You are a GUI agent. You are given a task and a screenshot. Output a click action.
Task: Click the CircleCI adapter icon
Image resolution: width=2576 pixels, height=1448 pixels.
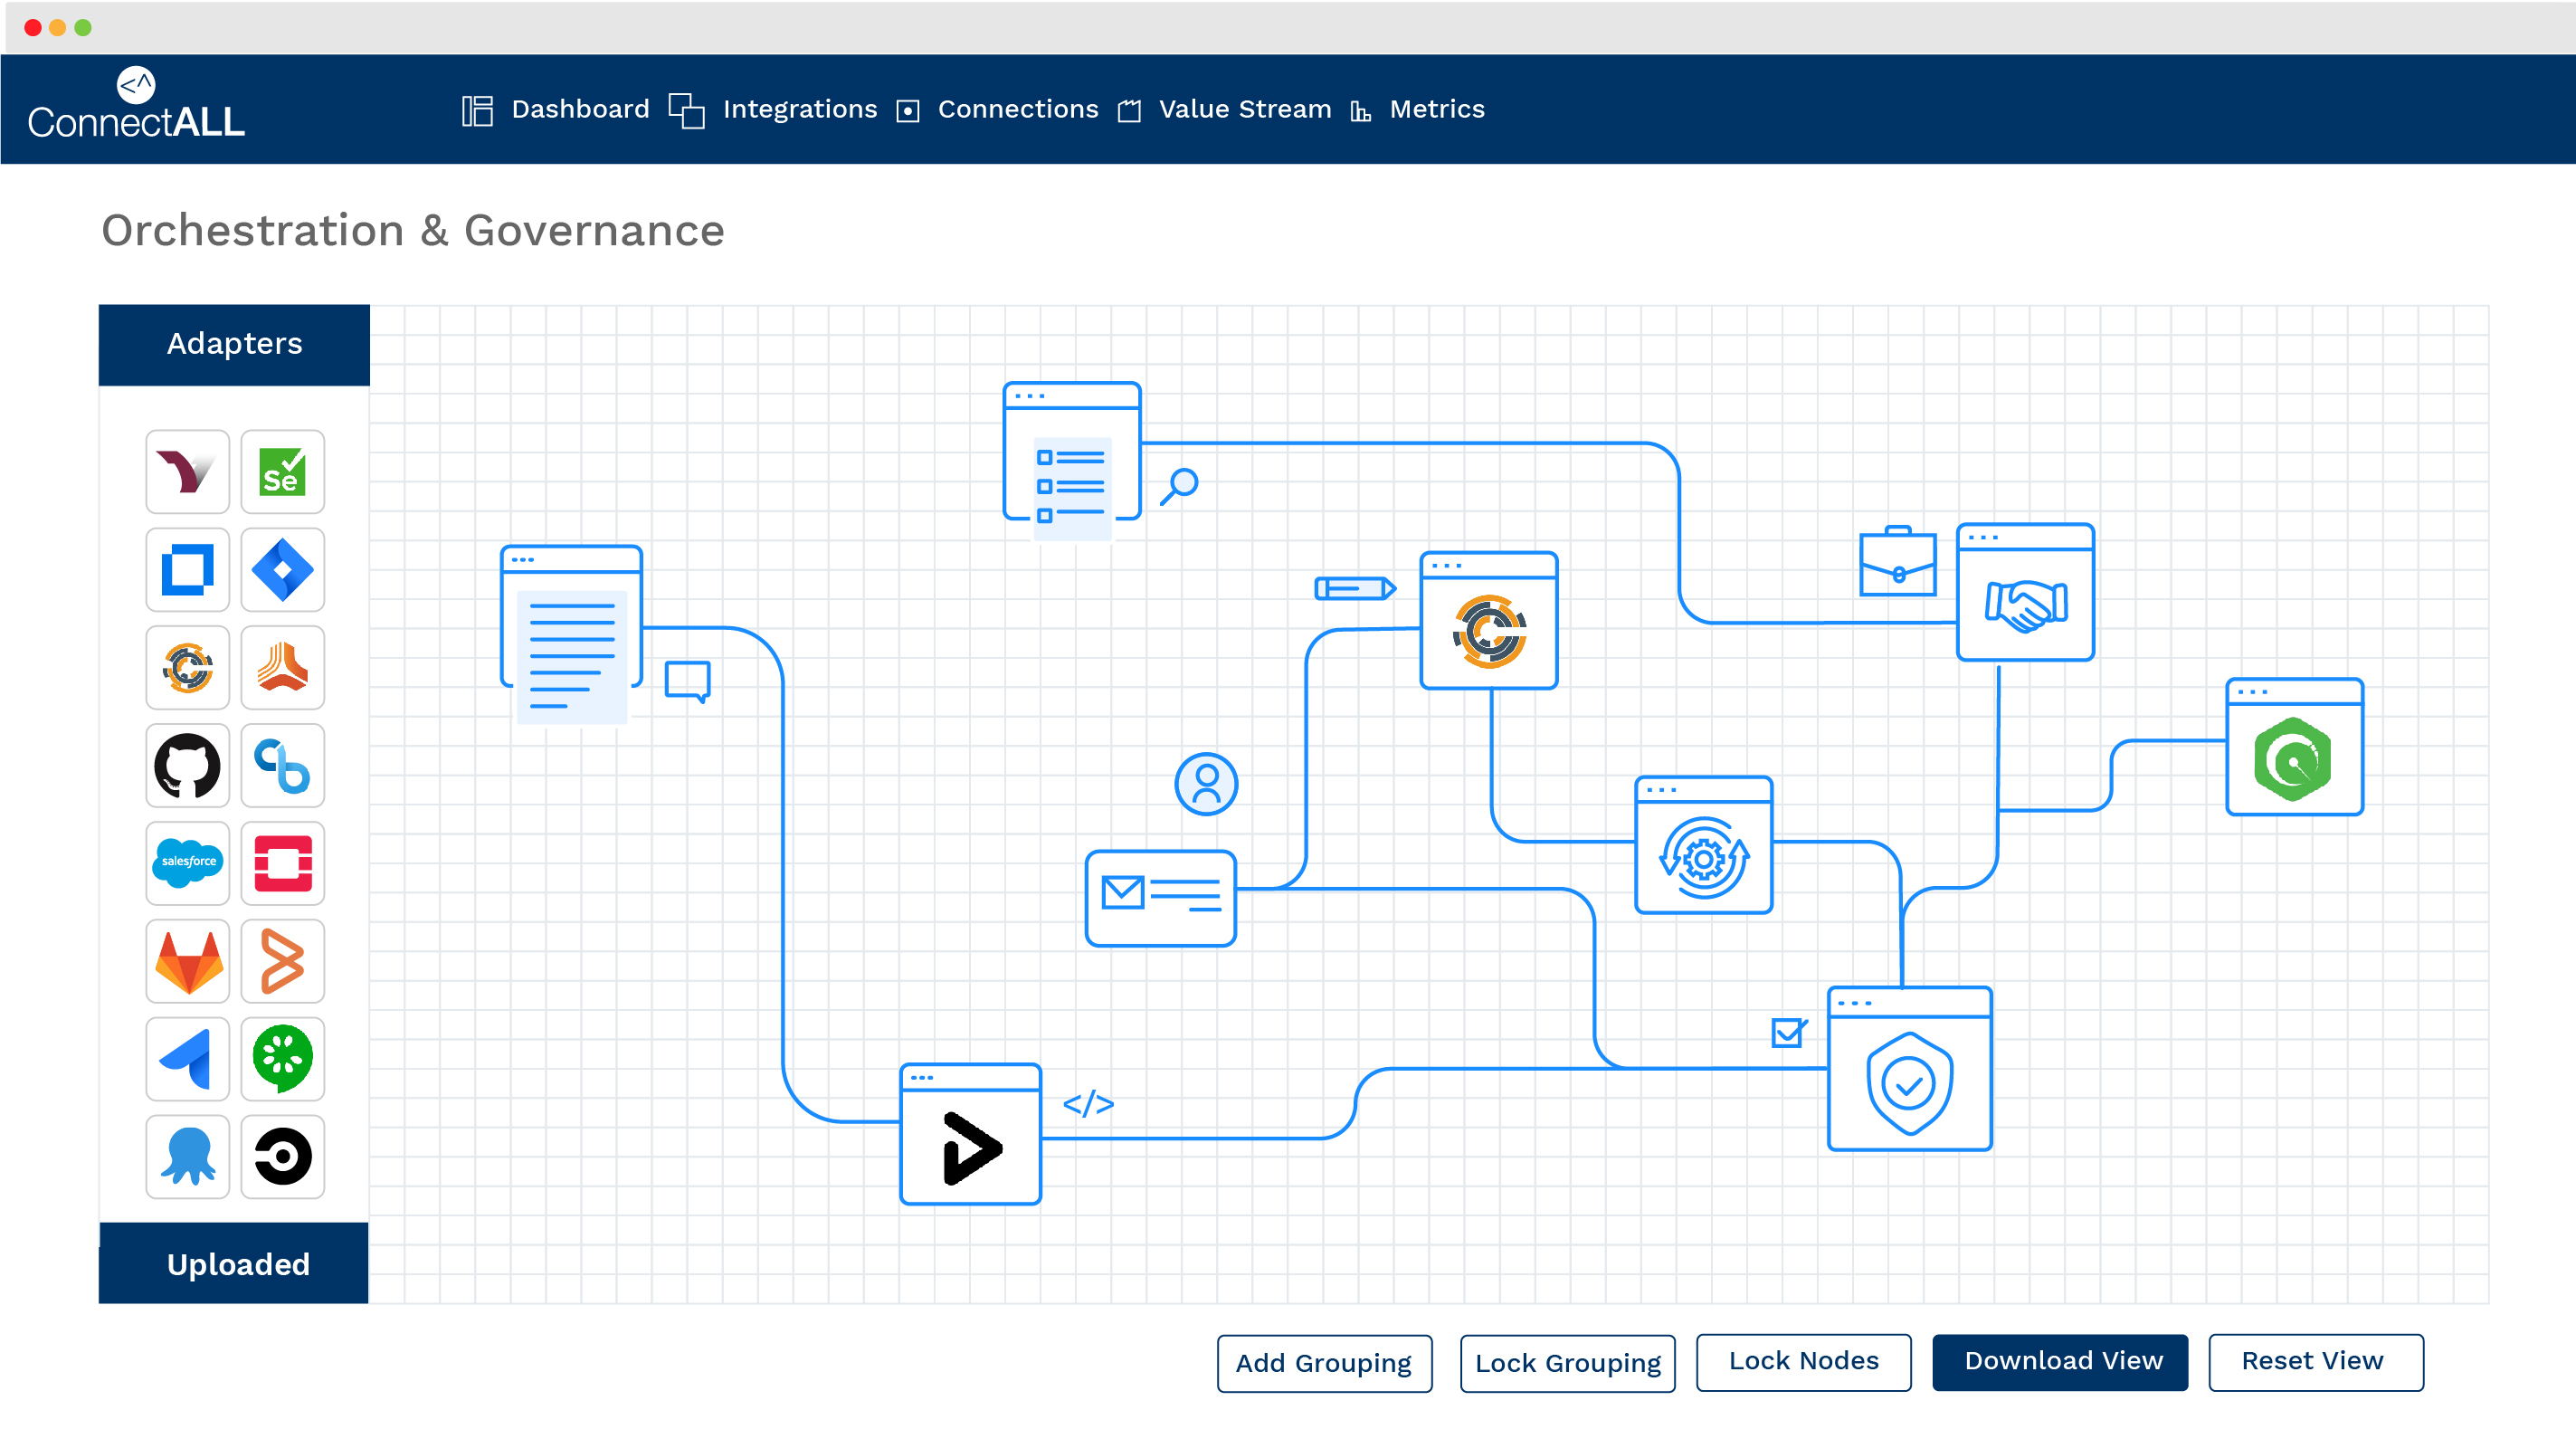pyautogui.click(x=282, y=1156)
